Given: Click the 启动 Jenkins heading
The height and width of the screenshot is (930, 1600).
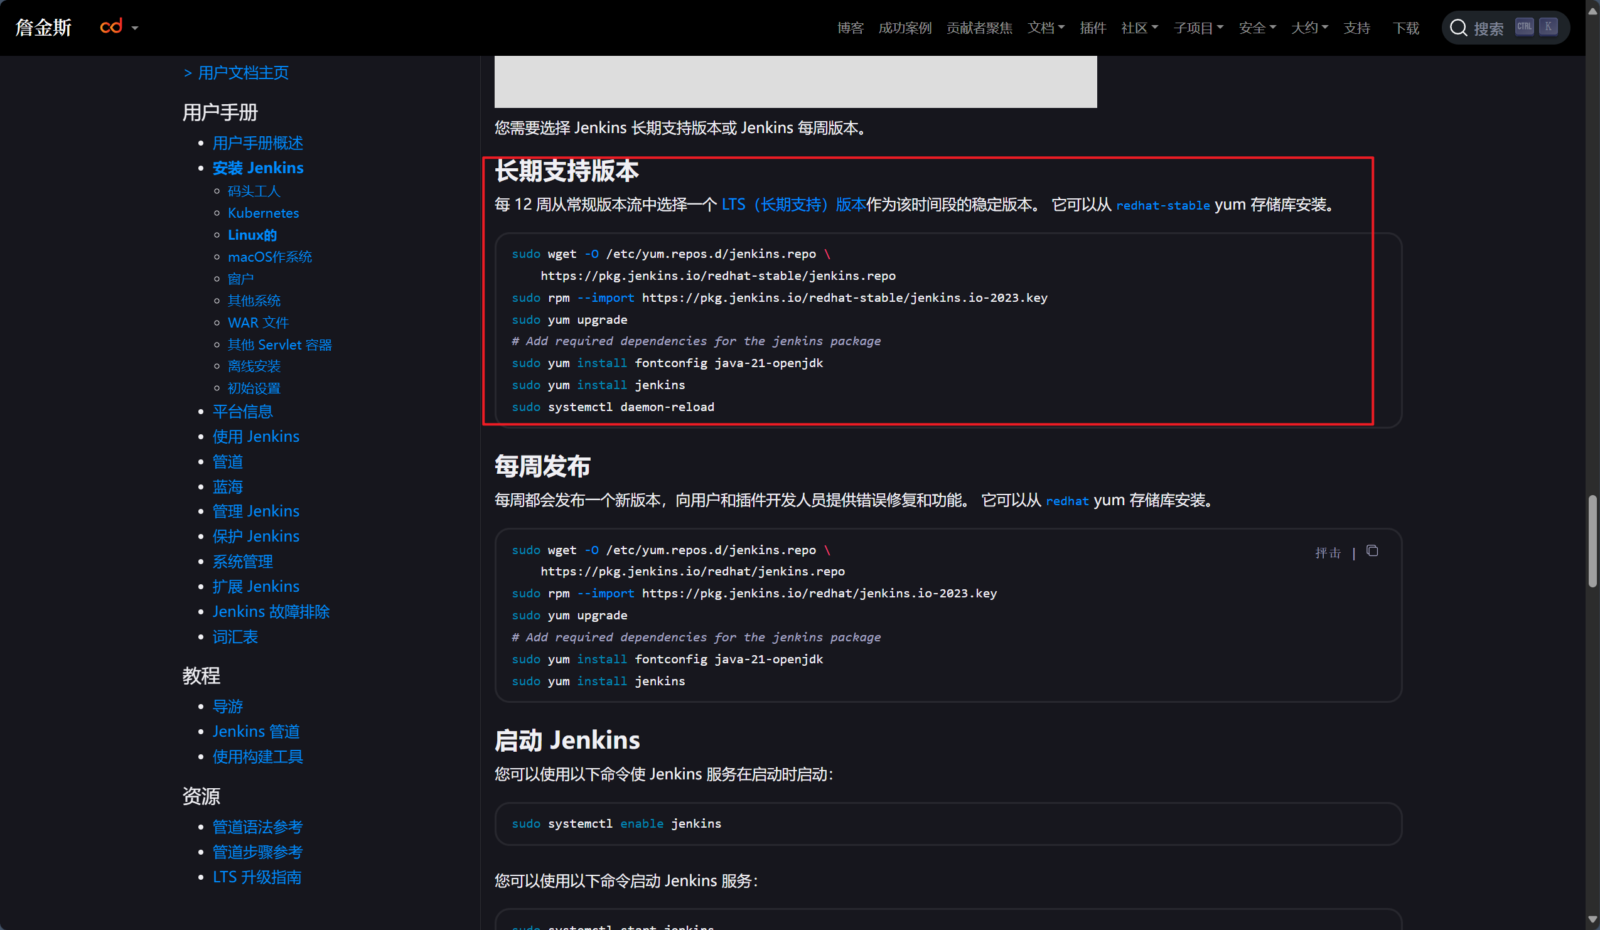Looking at the screenshot, I should tap(567, 740).
